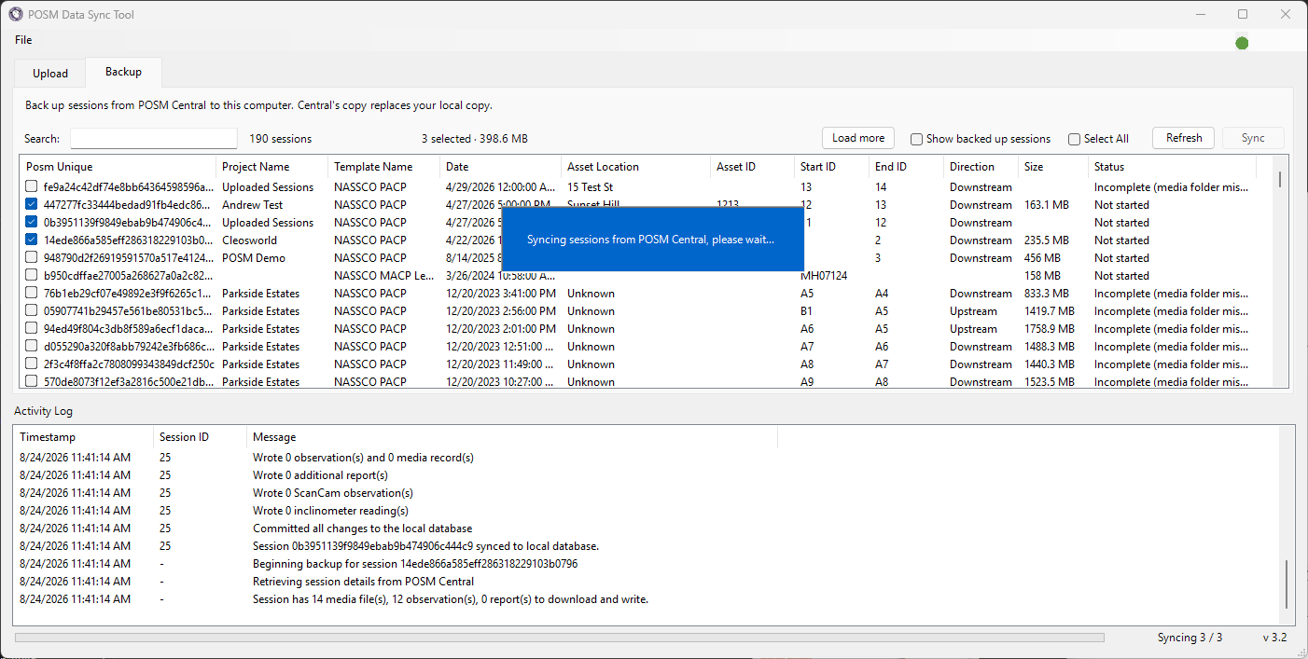
Task: Click the v 3.2 version label
Action: tap(1274, 638)
